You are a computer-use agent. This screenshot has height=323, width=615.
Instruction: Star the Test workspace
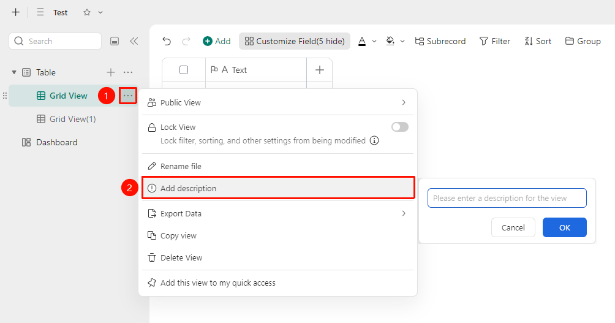(87, 12)
